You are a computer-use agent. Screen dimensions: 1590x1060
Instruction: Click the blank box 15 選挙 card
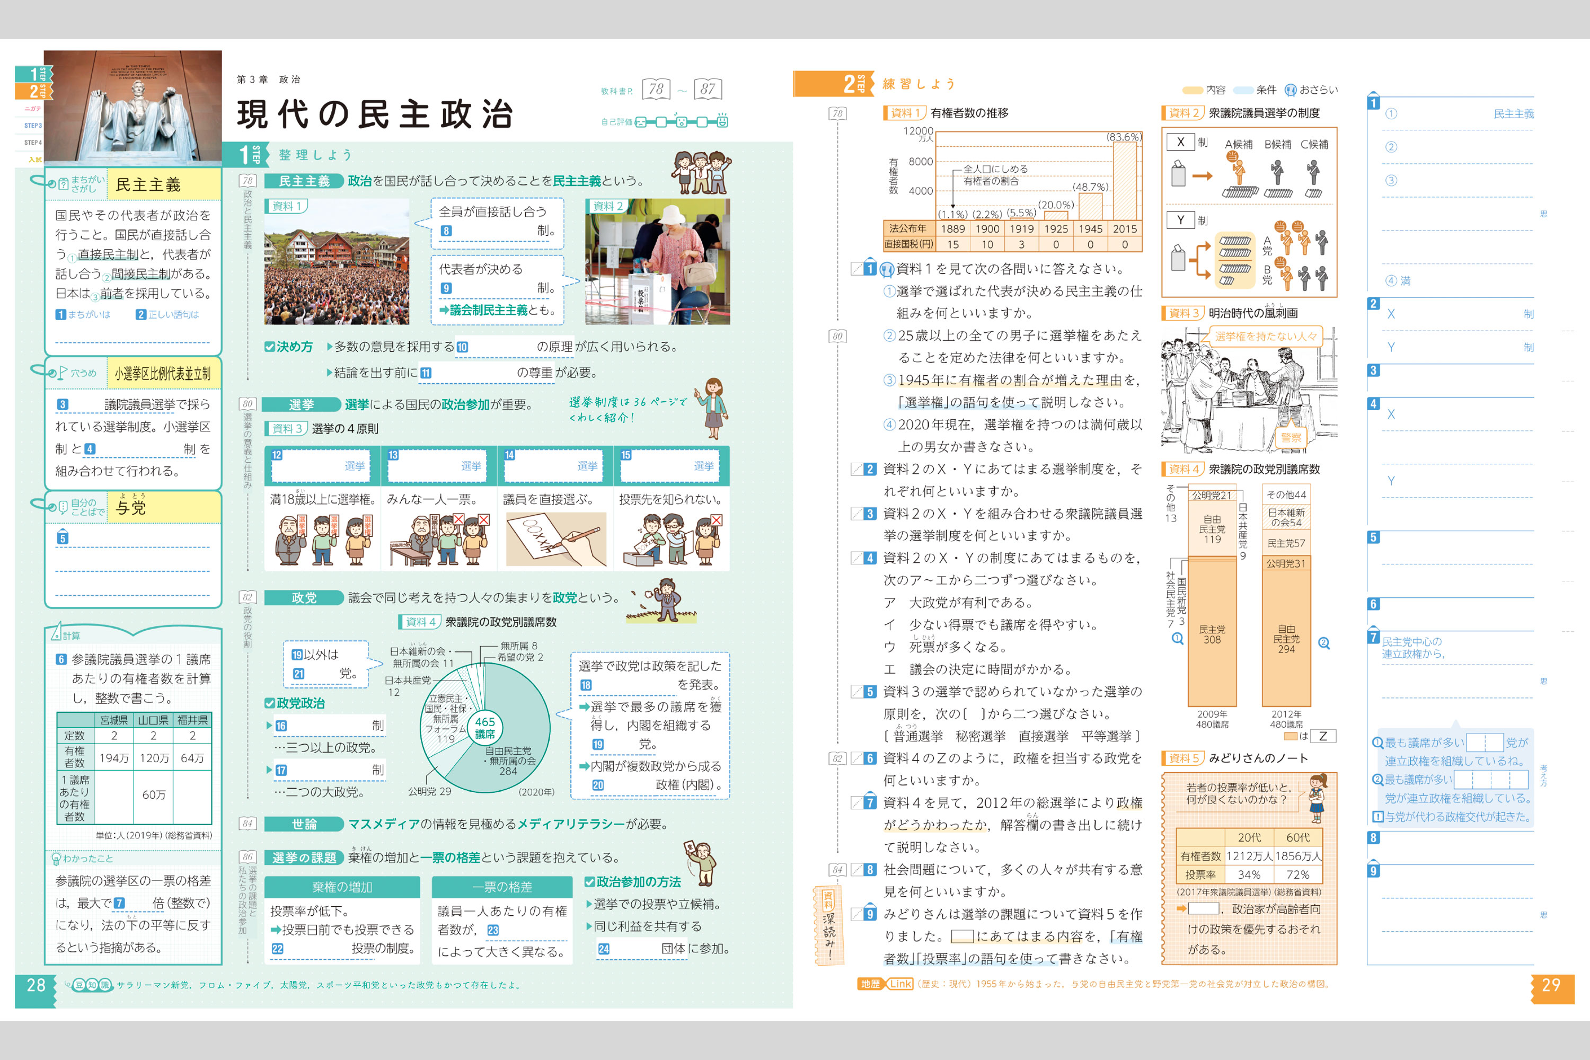point(669,466)
